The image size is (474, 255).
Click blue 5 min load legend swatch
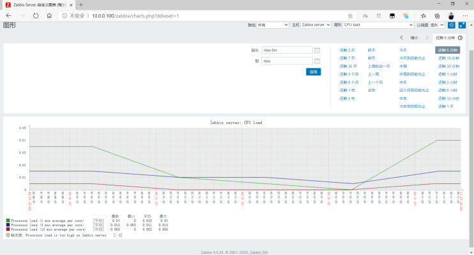click(8, 225)
